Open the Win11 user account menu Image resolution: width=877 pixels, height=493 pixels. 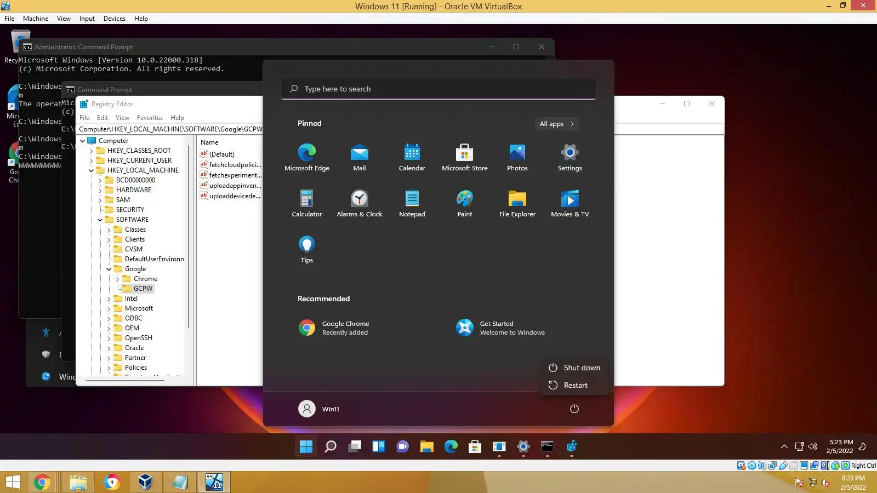319,409
